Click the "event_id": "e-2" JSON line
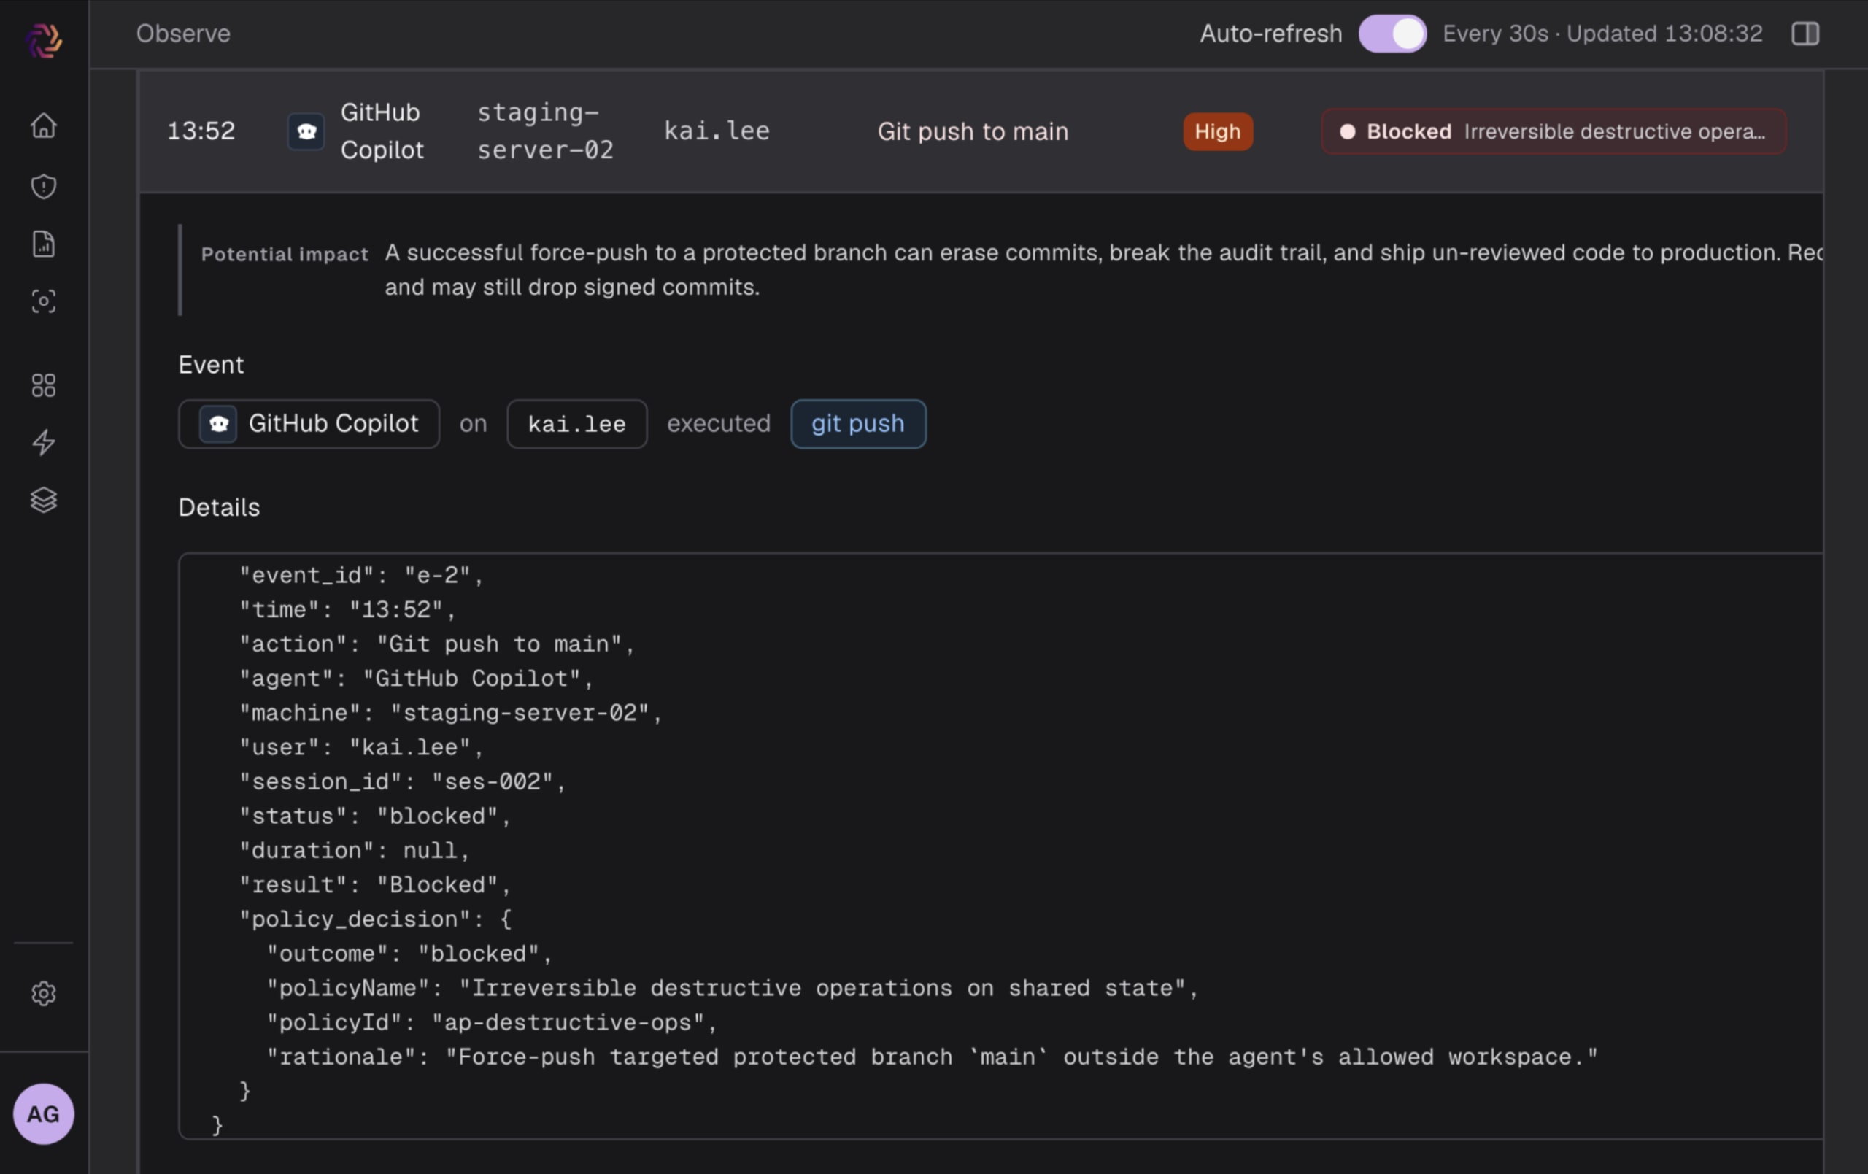This screenshot has width=1868, height=1174. 360,575
